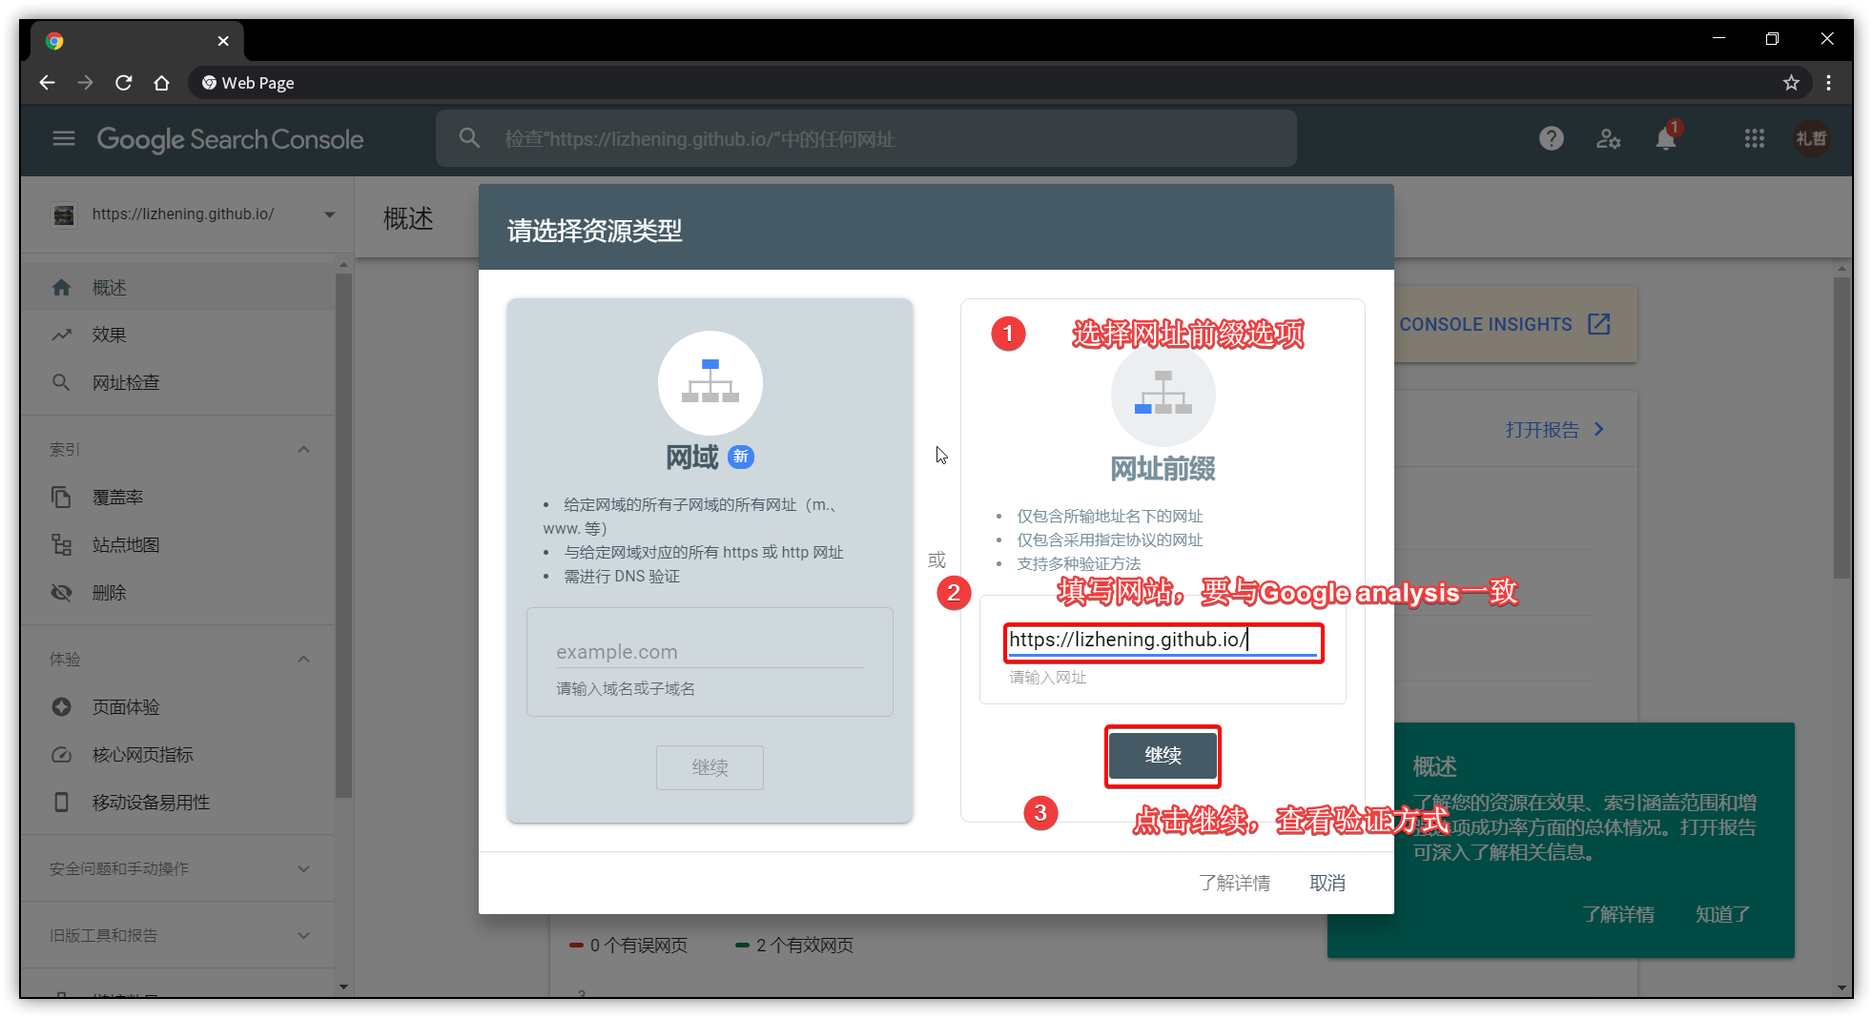This screenshot has width=1873, height=1018.
Task: Click the 站点地图 sitemap icon
Action: tap(61, 544)
